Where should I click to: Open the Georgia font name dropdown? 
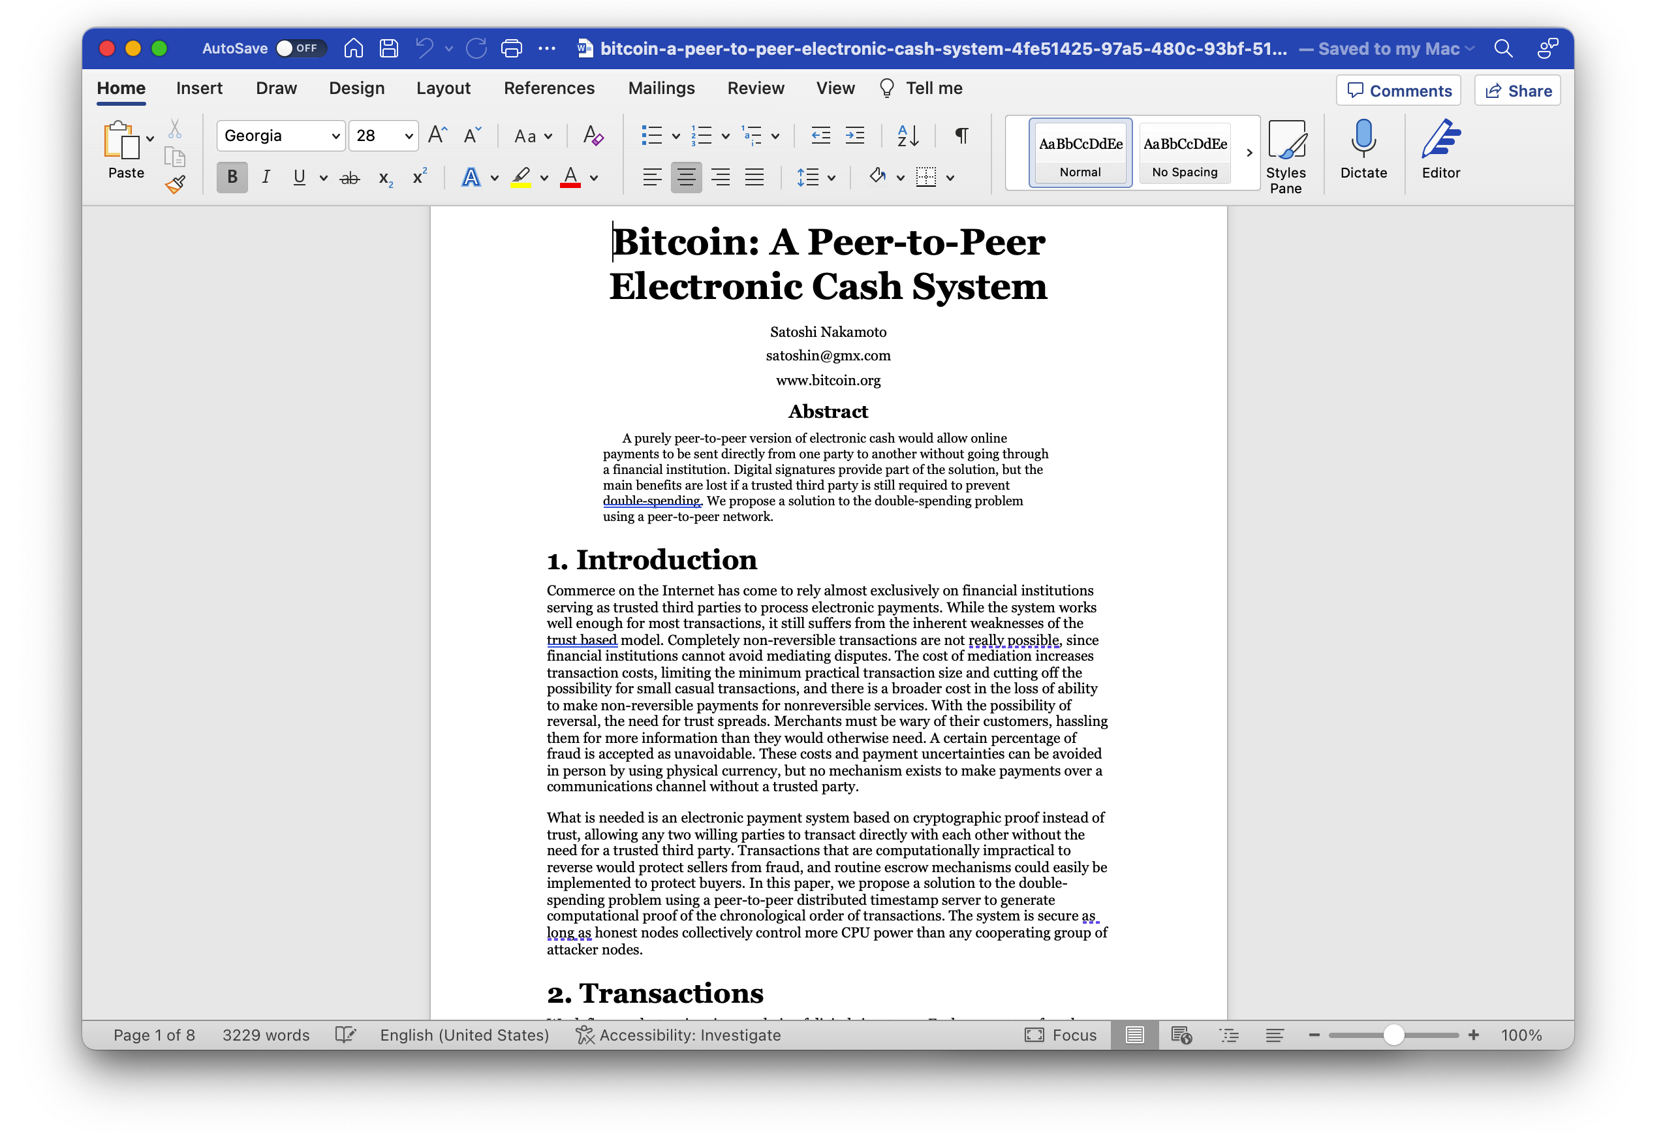pyautogui.click(x=335, y=136)
